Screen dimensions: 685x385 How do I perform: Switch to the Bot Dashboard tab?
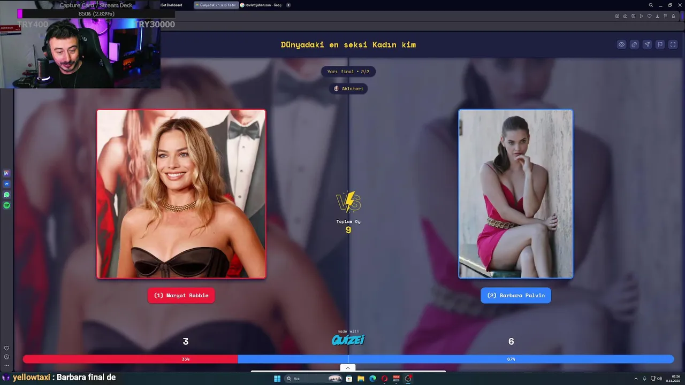171,5
